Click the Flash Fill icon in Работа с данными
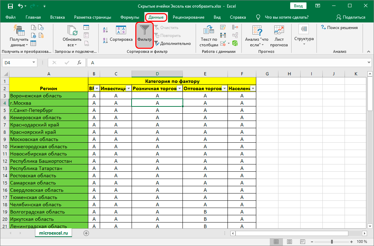 (223, 28)
